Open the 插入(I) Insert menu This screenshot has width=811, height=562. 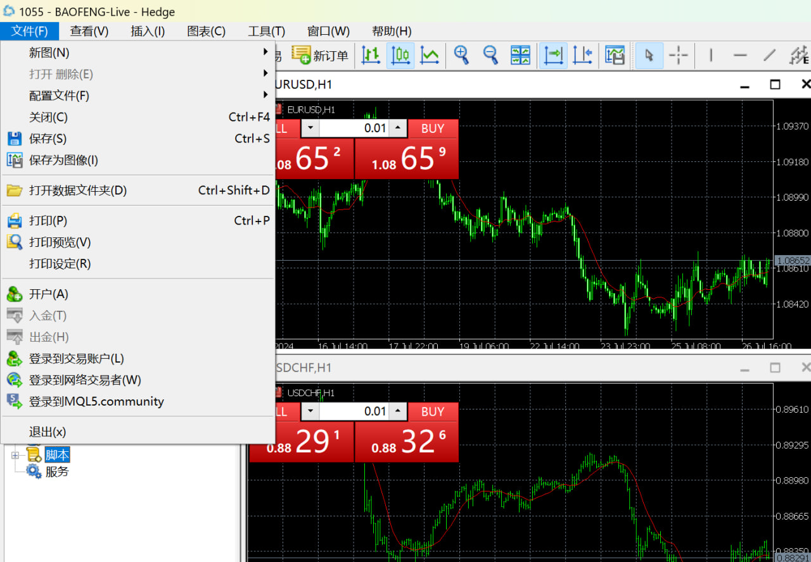click(x=148, y=31)
